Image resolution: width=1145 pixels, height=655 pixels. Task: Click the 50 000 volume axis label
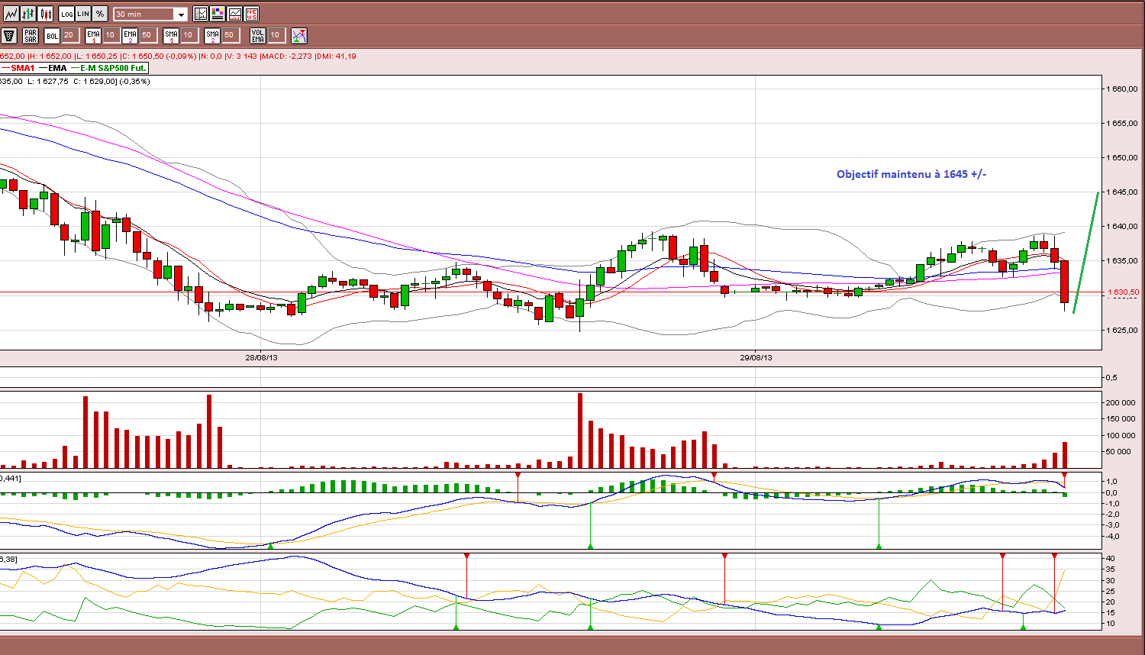pyautogui.click(x=1119, y=452)
